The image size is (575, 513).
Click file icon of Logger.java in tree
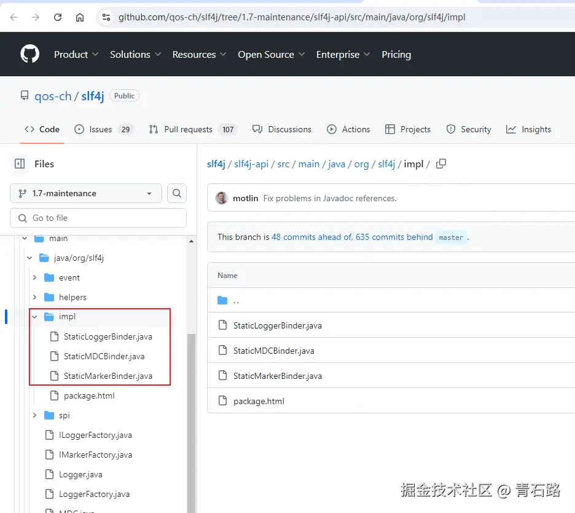tap(49, 474)
